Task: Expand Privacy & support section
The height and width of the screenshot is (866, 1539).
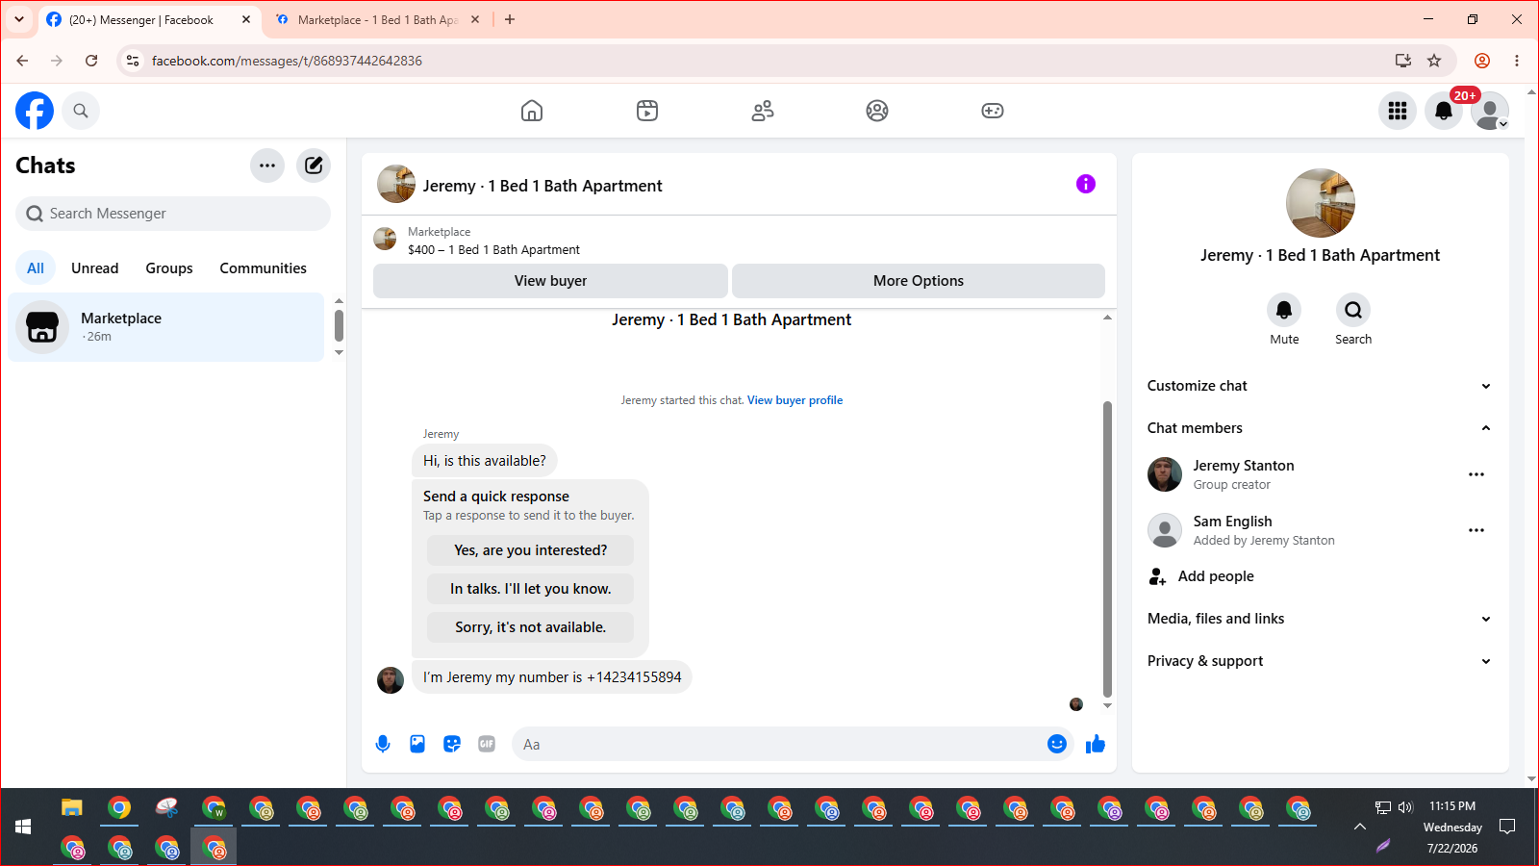Action: (1320, 661)
